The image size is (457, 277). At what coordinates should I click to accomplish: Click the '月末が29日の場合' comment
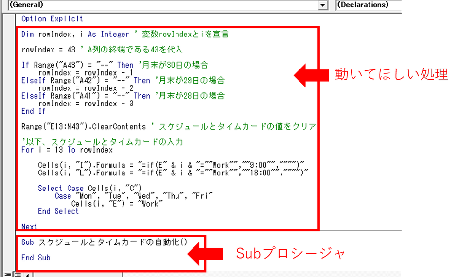coord(190,80)
